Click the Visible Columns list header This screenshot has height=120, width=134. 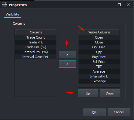coord(99,32)
